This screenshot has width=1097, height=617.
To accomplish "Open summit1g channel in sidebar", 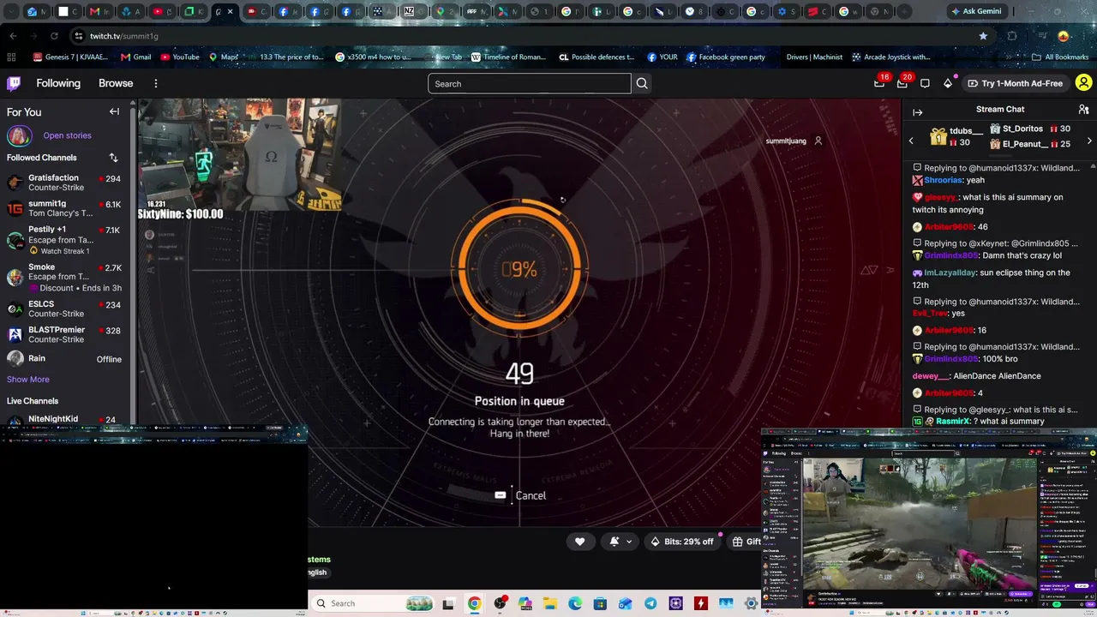I will pyautogui.click(x=64, y=208).
